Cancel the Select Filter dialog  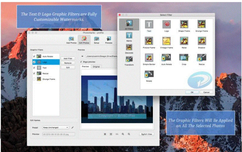[x=206, y=92]
